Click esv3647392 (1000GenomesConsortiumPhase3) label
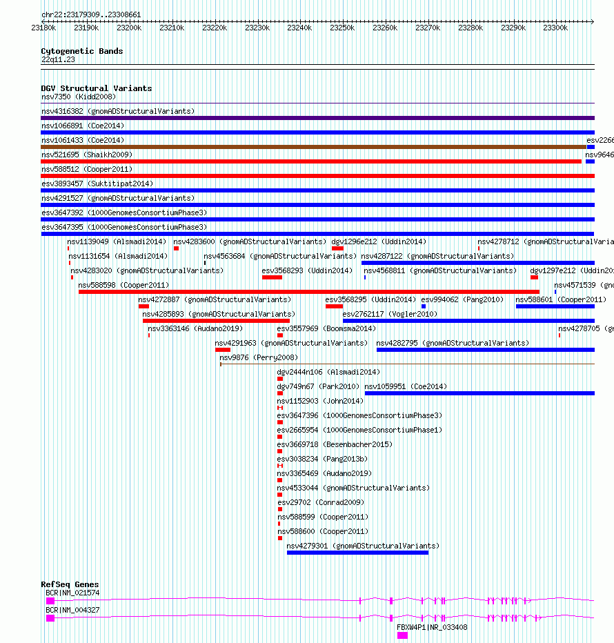Screen dimensions: 614x643 (124, 212)
